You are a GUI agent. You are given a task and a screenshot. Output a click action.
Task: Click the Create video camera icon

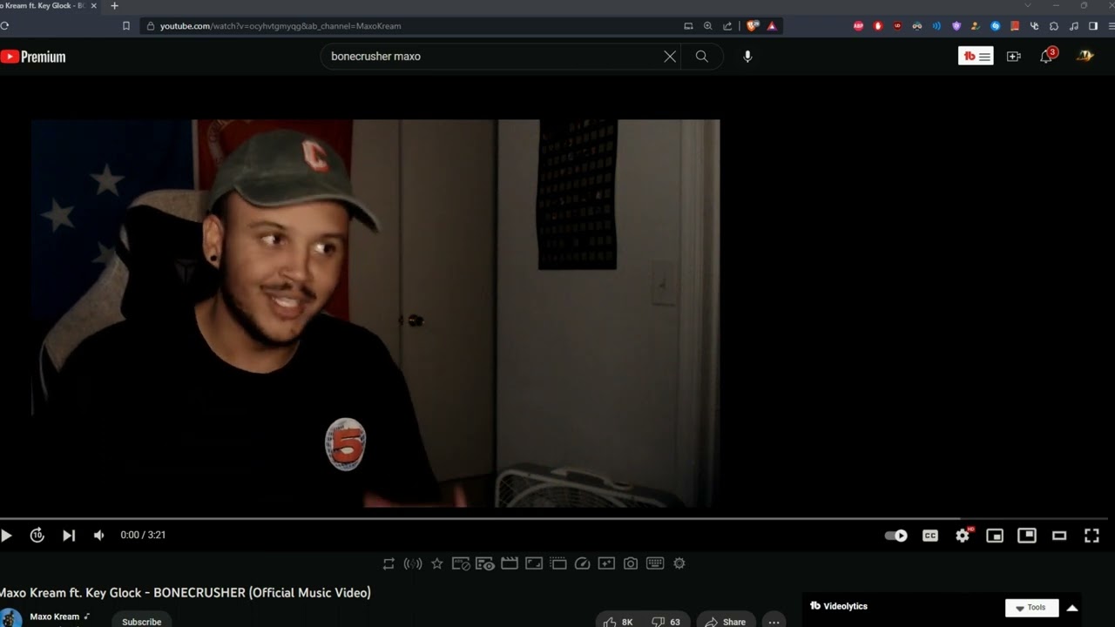coord(1014,57)
